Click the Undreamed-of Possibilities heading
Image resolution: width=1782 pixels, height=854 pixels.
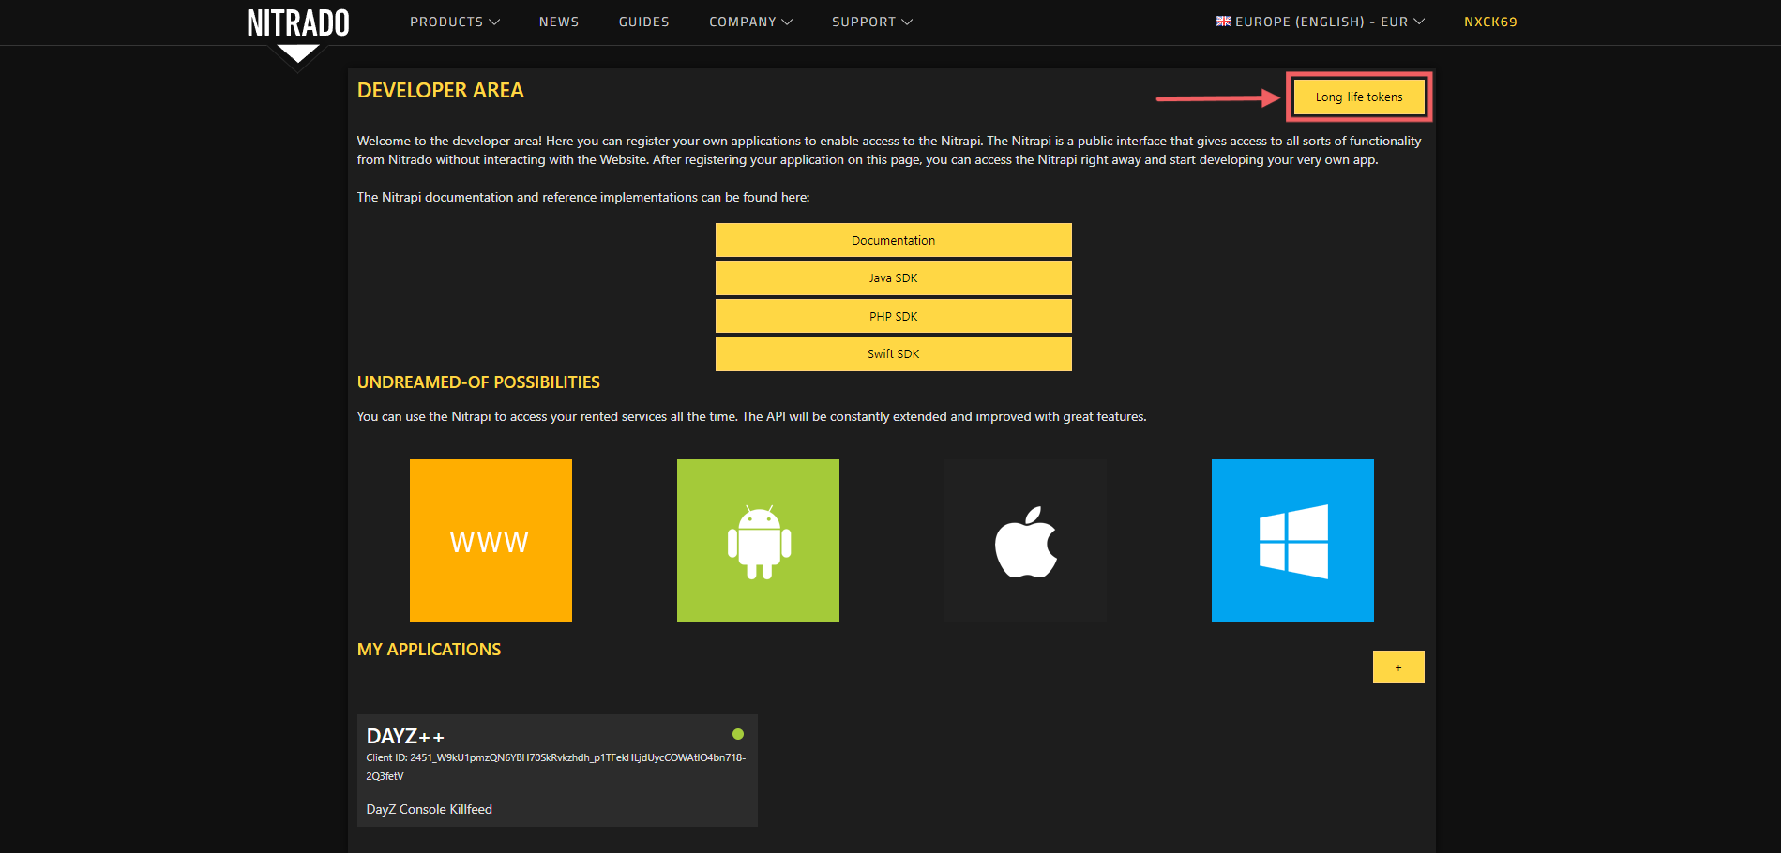[478, 382]
